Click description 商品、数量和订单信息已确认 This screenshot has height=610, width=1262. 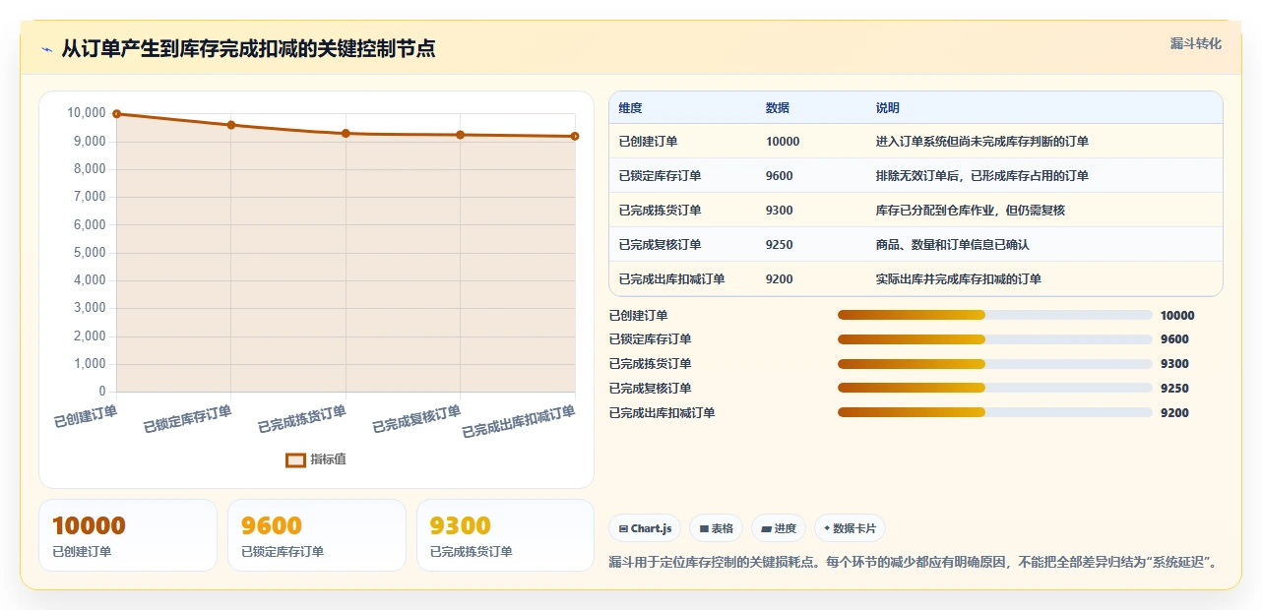(x=953, y=245)
